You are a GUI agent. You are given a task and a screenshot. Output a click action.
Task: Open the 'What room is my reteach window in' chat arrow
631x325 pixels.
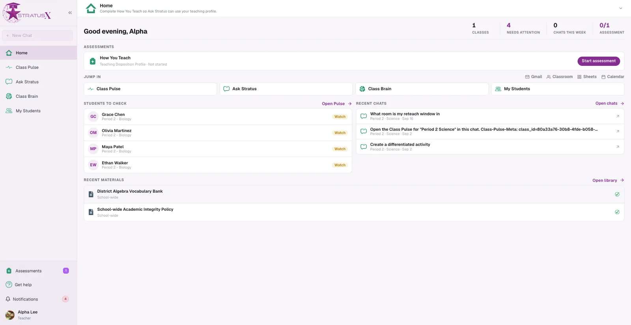tap(618, 116)
